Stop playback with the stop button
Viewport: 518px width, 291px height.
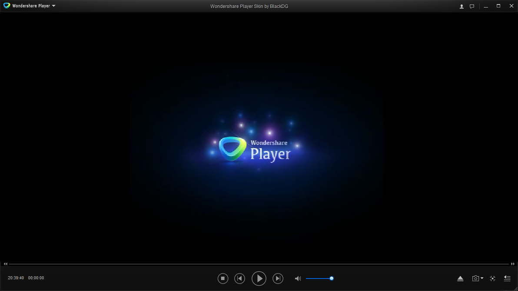[x=223, y=278]
